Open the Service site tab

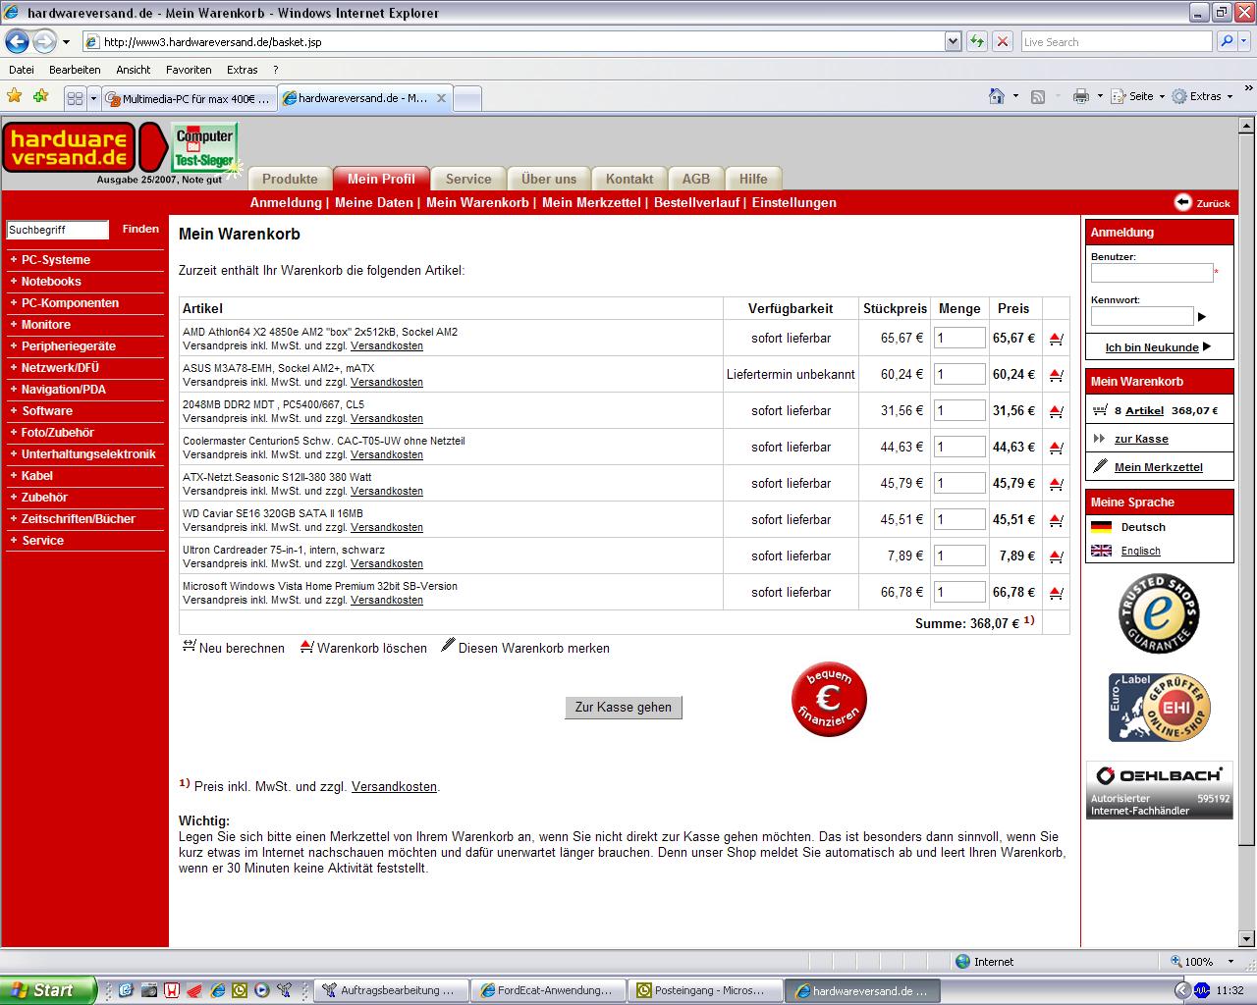click(x=468, y=179)
